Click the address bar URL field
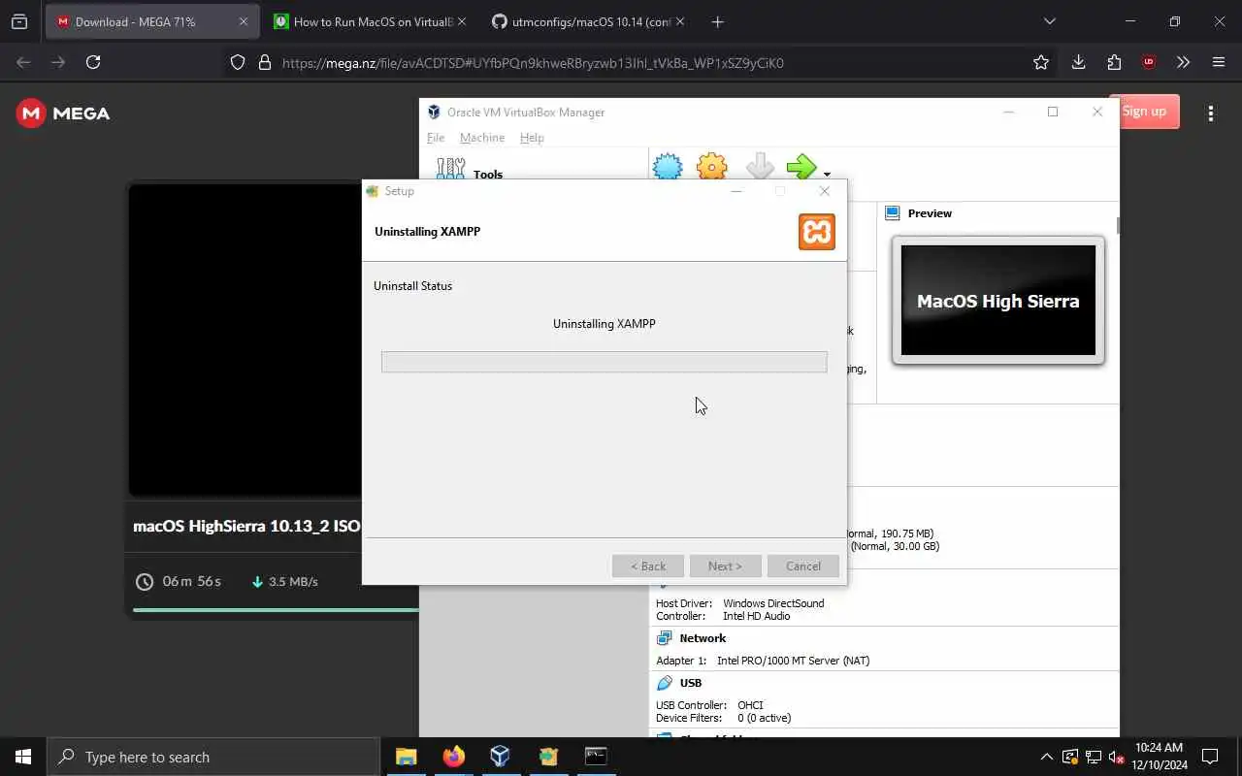 pos(640,63)
